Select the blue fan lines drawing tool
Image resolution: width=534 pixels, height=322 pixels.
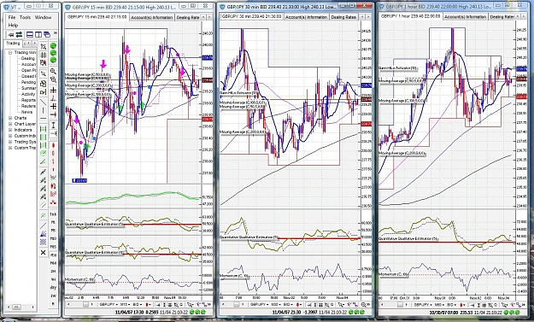click(x=44, y=234)
